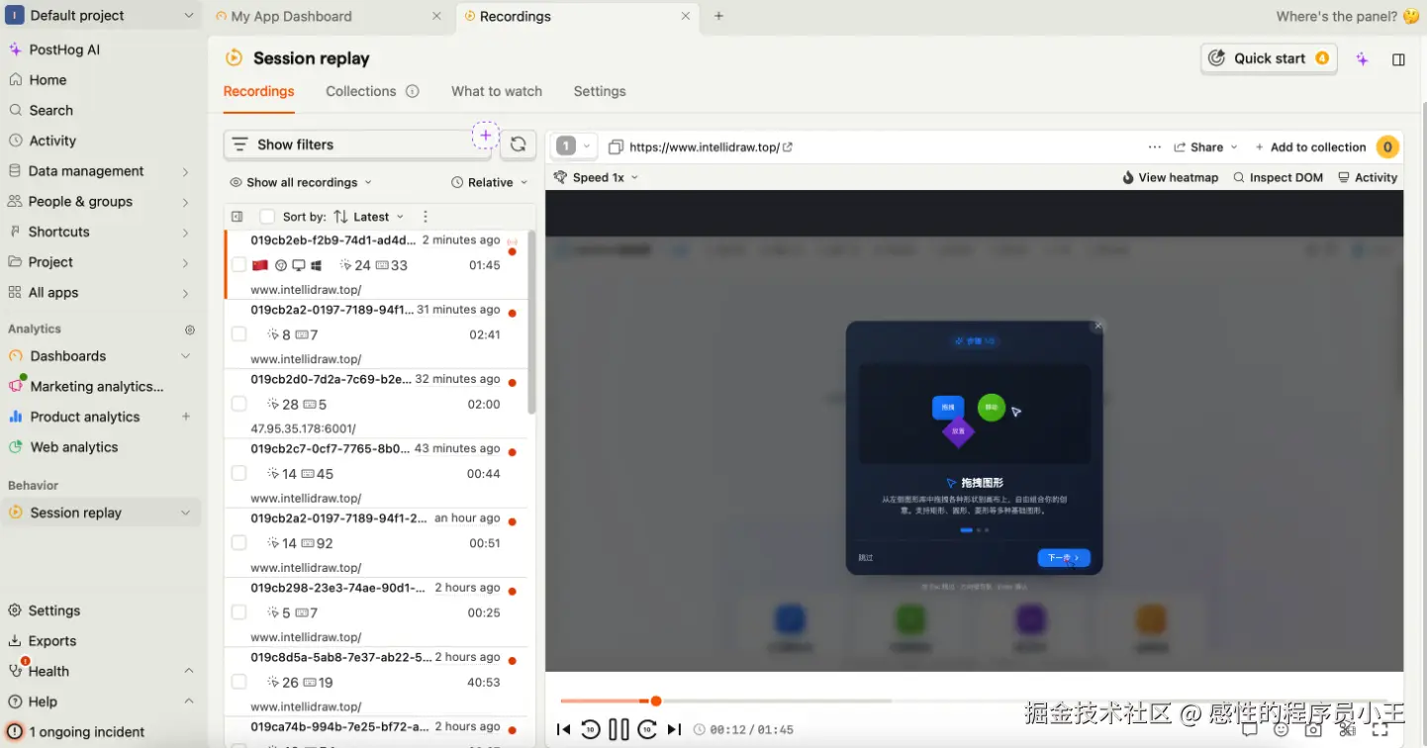Collapse the Dashboards section

point(185,356)
